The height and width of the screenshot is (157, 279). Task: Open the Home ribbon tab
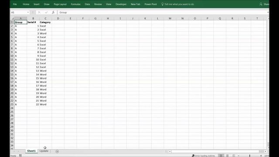(x=26, y=4)
